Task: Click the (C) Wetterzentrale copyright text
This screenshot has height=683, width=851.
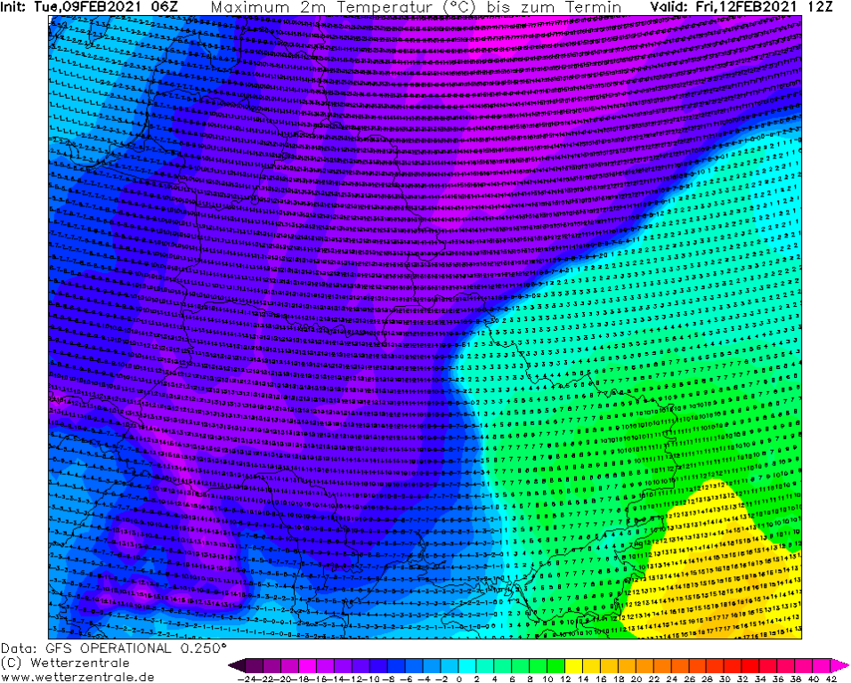Action: pos(65,663)
